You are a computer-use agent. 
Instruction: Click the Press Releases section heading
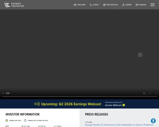tap(96, 114)
